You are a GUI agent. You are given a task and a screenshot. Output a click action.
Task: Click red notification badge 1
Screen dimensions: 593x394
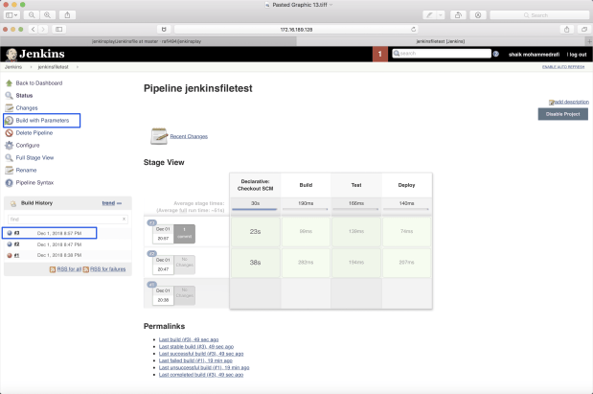(x=380, y=54)
